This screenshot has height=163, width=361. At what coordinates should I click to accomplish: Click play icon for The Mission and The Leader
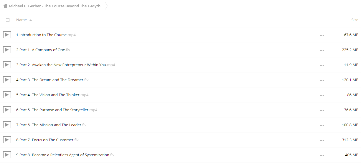(x=7, y=125)
